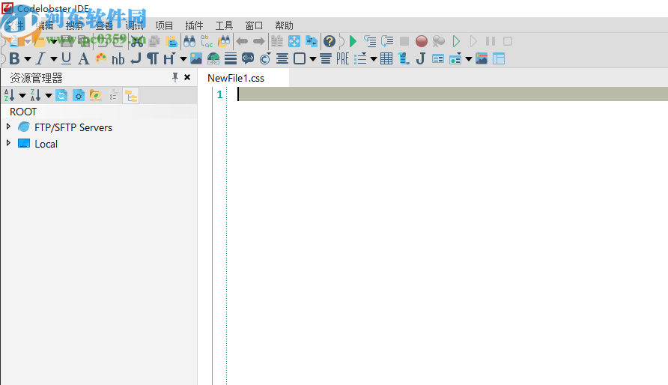Open list dropdown arrow

point(374,59)
